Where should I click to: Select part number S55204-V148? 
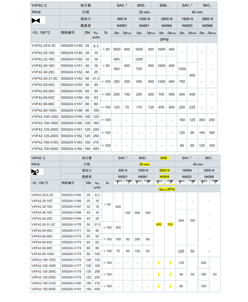click(71, 46)
